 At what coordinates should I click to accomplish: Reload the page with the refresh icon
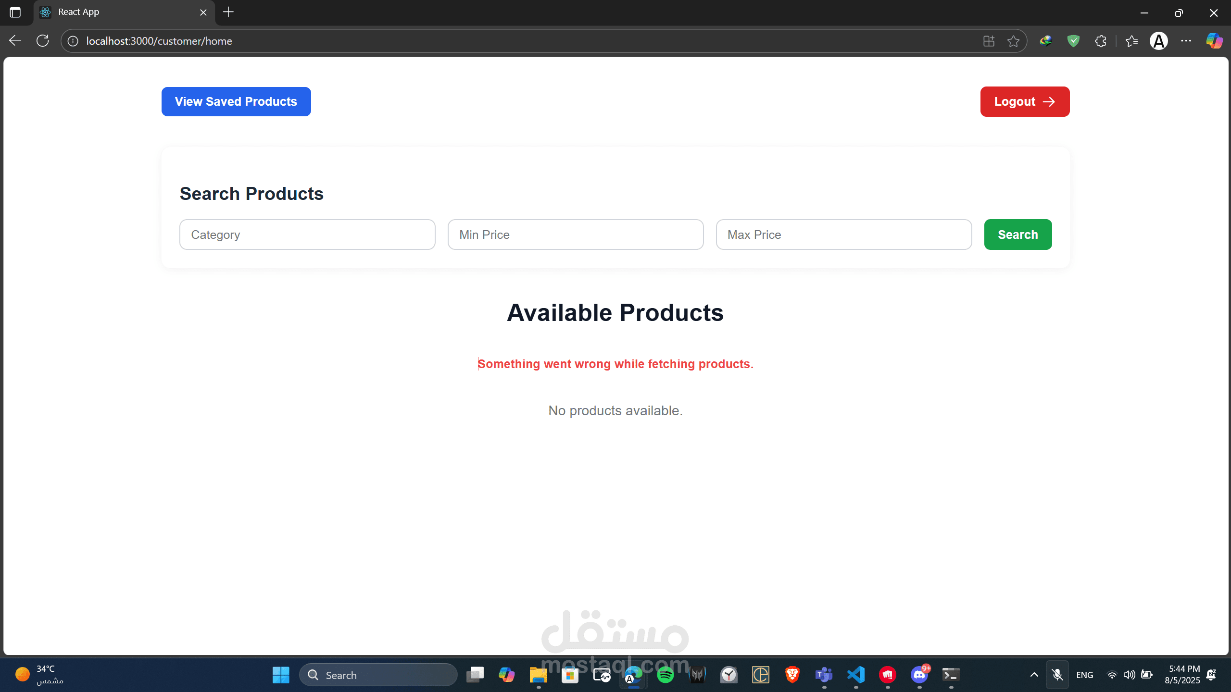coord(43,41)
